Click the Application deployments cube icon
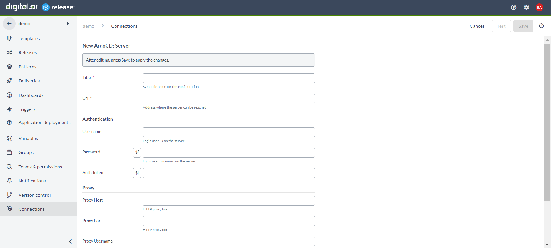551x248 pixels. [x=9, y=122]
